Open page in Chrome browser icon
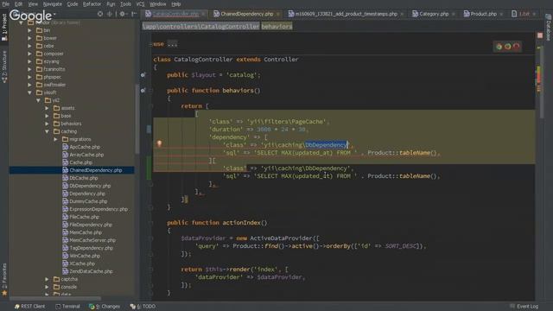 499,46
